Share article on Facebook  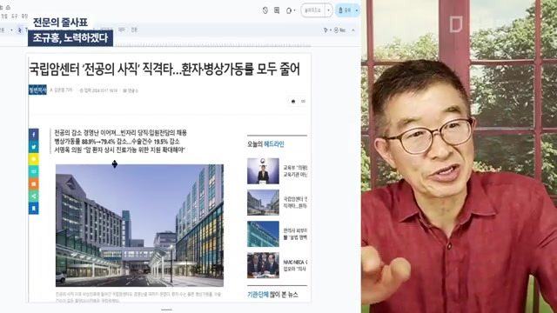pos(34,135)
